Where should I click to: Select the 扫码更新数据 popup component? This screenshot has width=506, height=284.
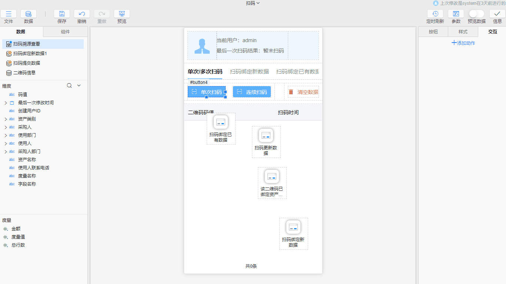(266, 142)
